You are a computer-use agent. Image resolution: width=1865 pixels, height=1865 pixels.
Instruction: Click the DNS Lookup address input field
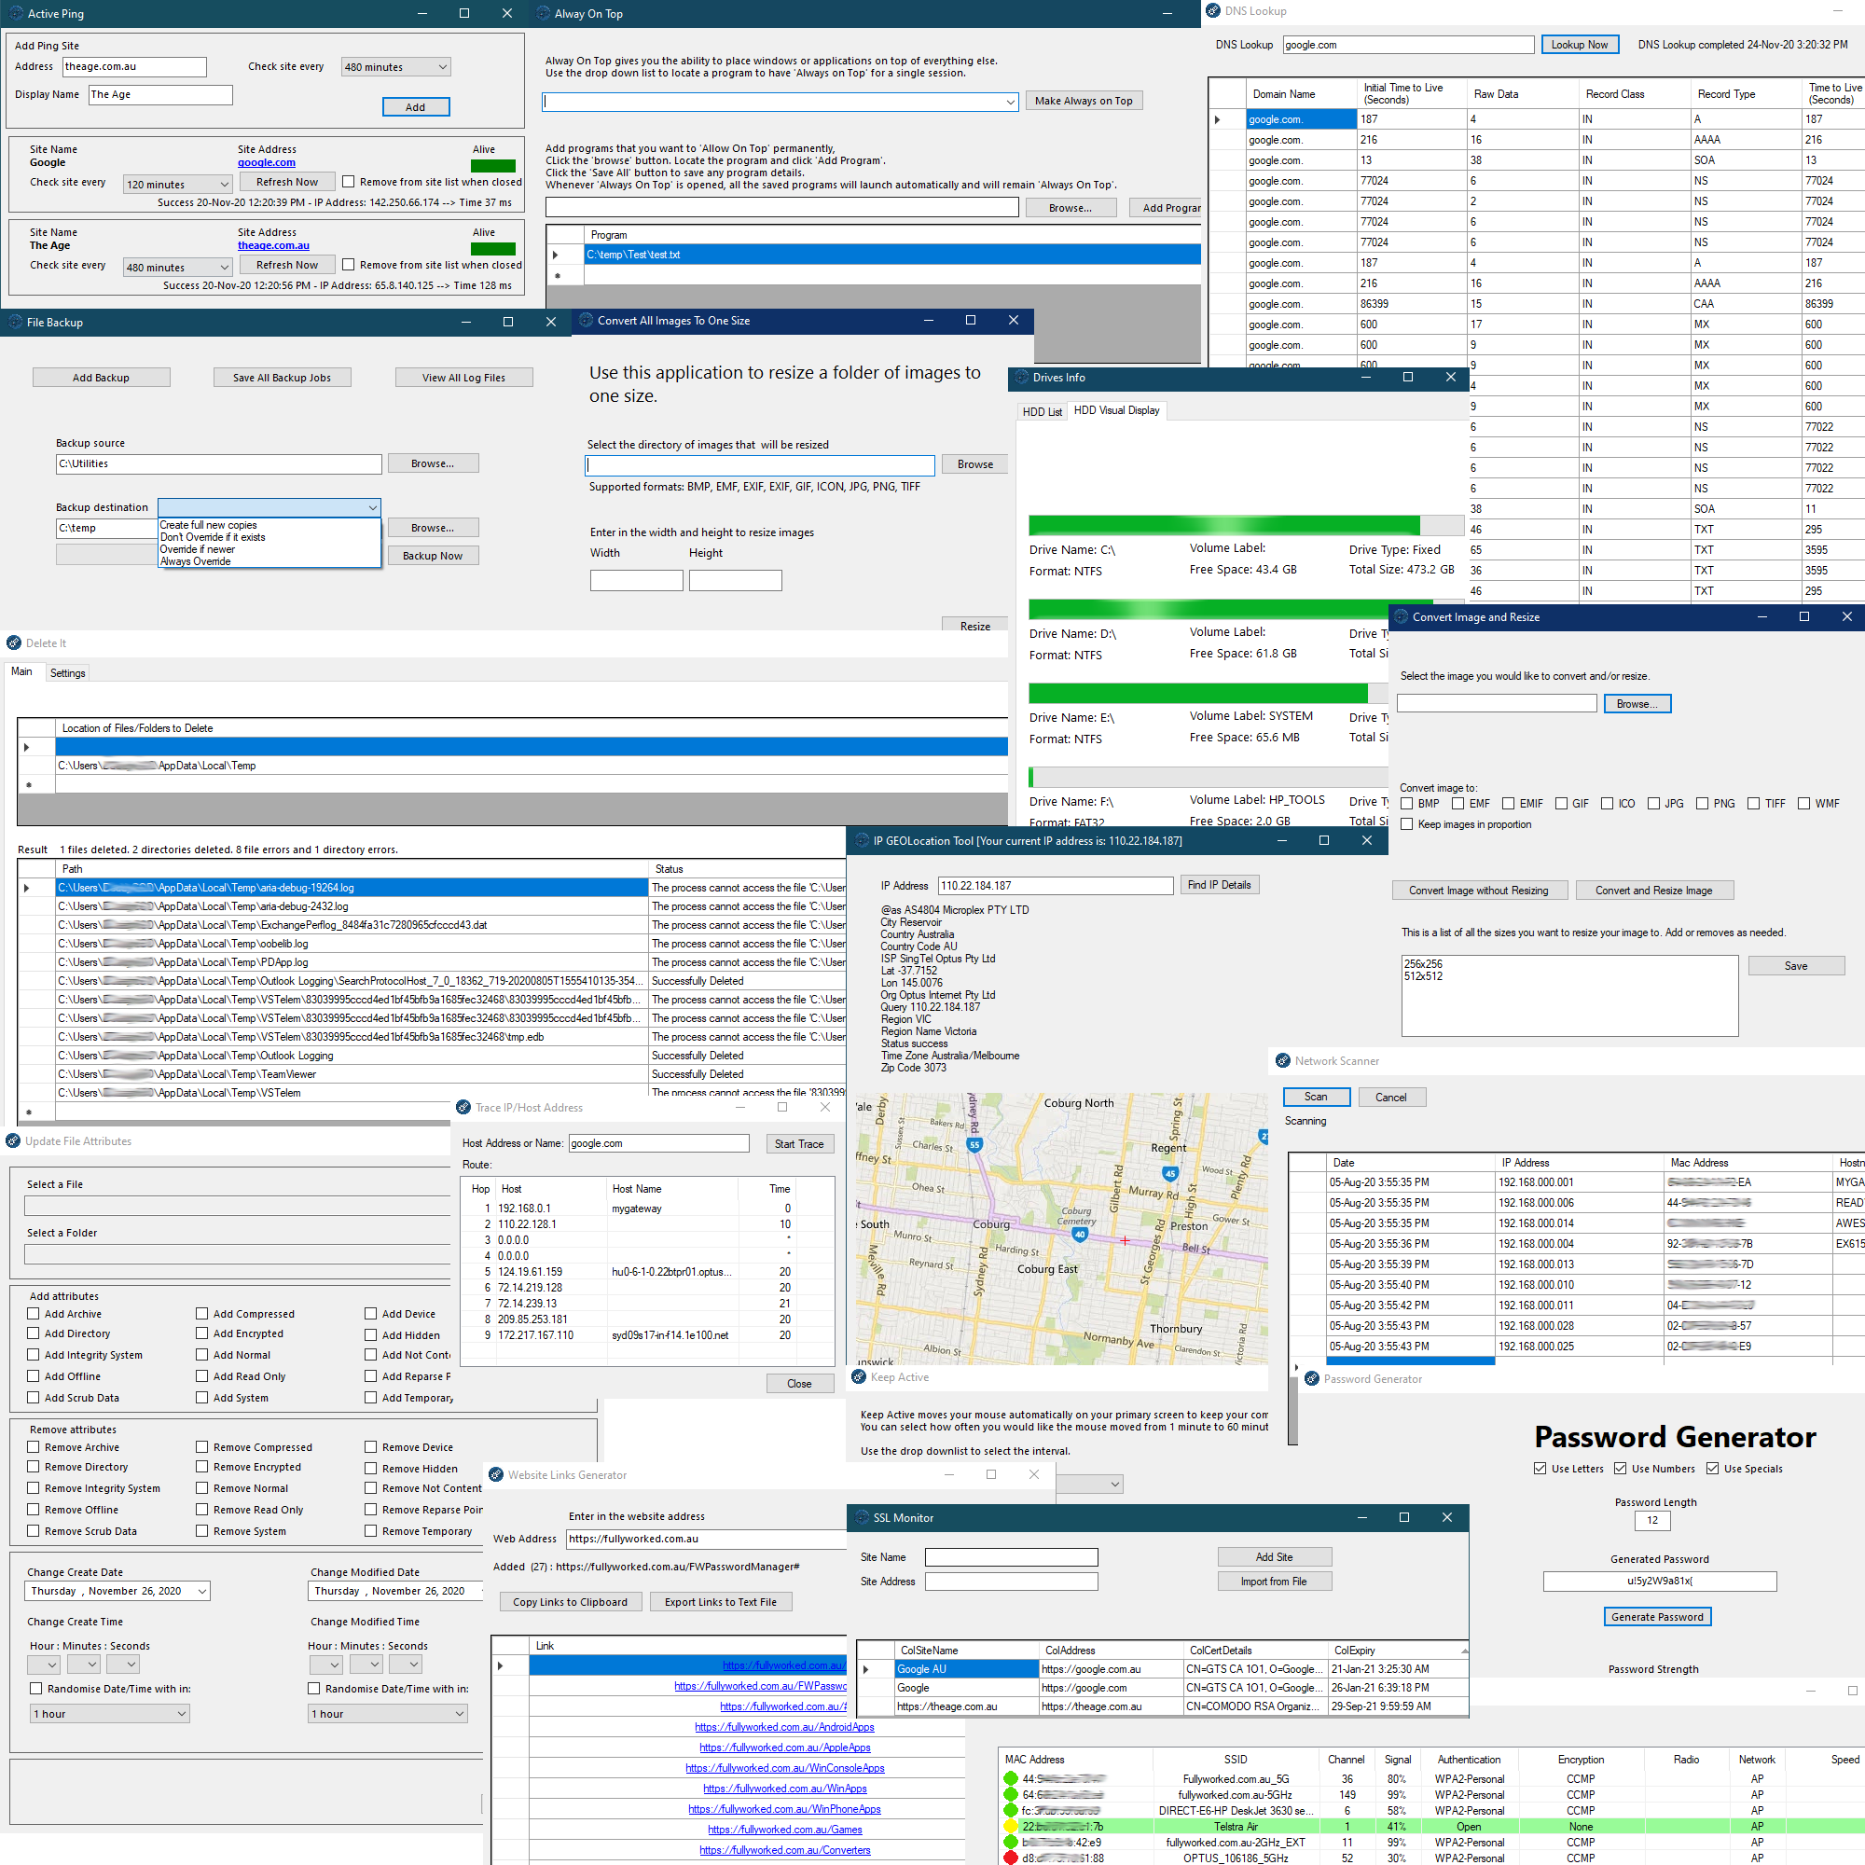coord(1406,45)
